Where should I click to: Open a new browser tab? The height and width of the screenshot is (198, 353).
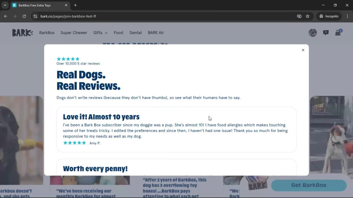click(x=75, y=5)
